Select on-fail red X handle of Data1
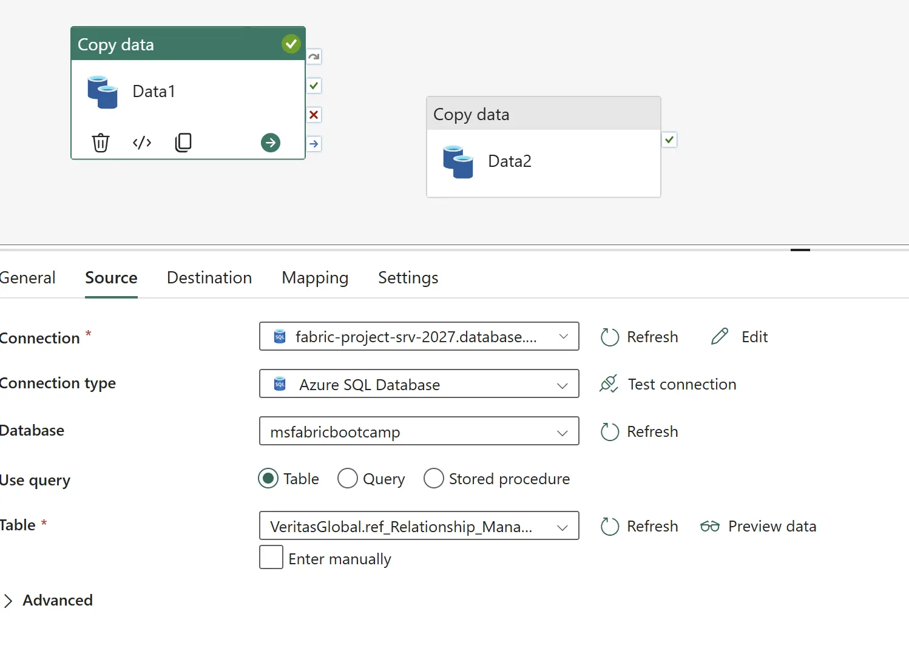This screenshot has height=648, width=909. [314, 115]
